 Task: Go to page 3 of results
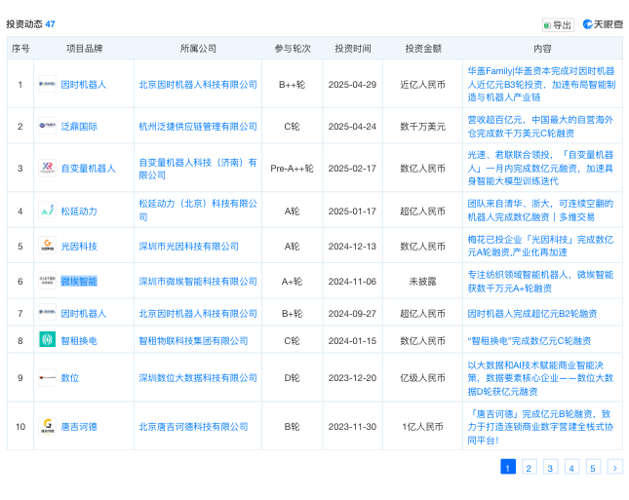pyautogui.click(x=550, y=468)
